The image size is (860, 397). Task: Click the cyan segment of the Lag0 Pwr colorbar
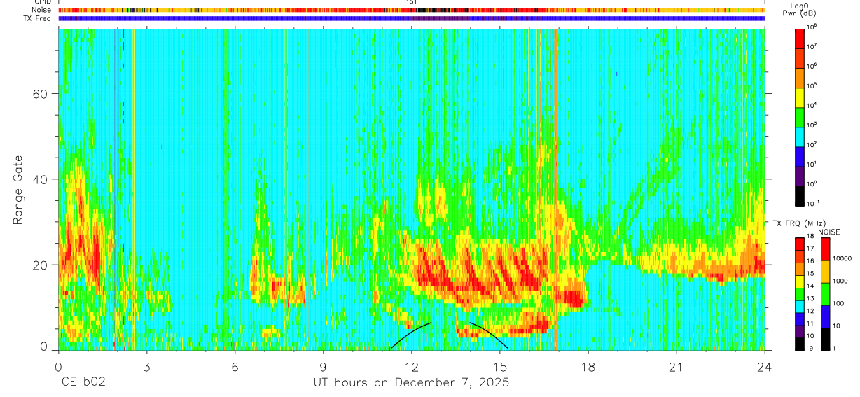(x=799, y=137)
